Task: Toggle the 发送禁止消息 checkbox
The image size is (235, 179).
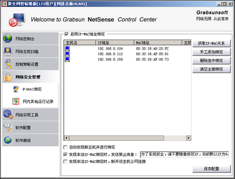Action: tap(66, 154)
